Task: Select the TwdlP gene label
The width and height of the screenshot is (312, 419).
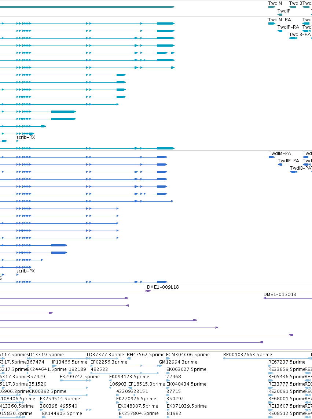Action: tap(284, 11)
